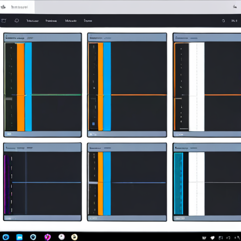
Task: Click the blue horizontal line in bottom-left panel
Action: tap(47, 182)
